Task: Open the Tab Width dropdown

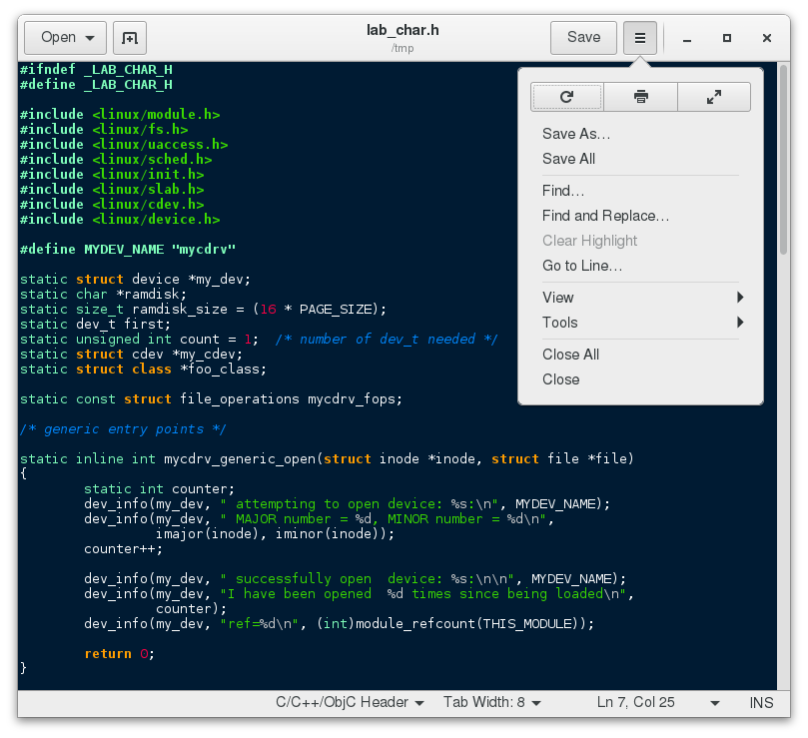Action: [x=492, y=702]
